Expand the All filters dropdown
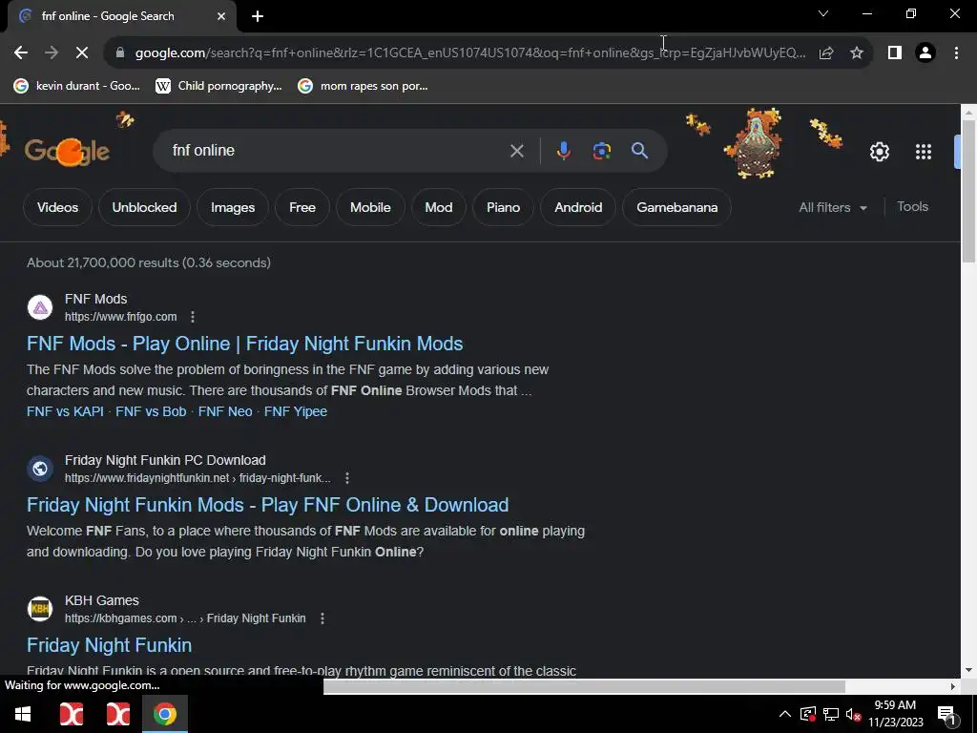 coord(832,207)
